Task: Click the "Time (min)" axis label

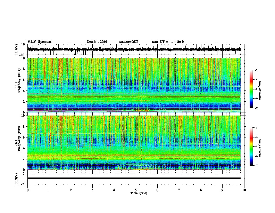Action: [x=139, y=193]
